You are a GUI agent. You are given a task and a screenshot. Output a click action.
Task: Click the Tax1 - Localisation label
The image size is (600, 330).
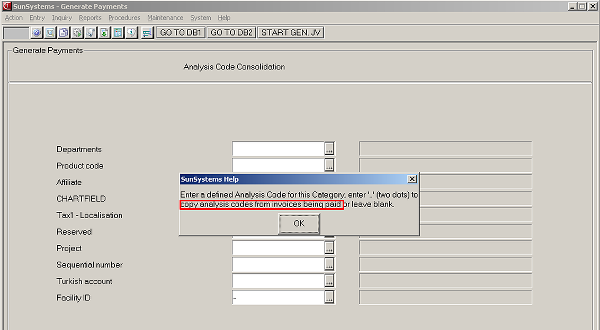pyautogui.click(x=89, y=215)
